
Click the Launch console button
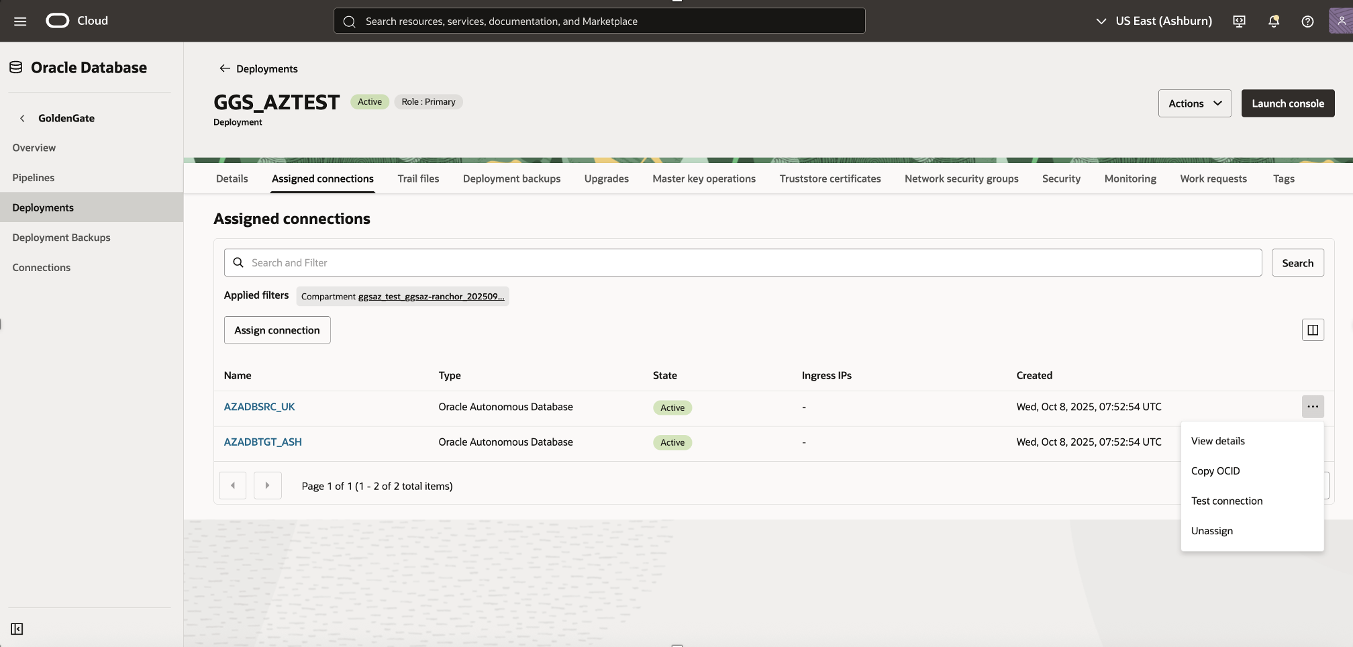pos(1288,103)
